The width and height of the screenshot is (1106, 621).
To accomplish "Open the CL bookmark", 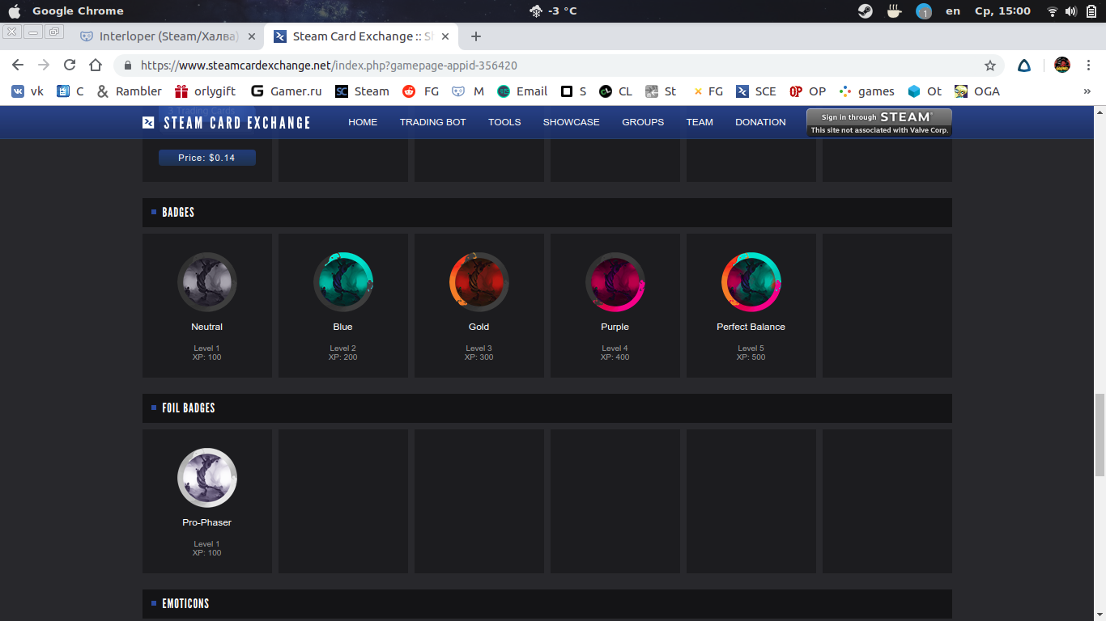I will point(615,91).
